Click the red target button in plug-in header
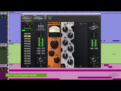This screenshot has height=91, width=121. (x=100, y=17)
